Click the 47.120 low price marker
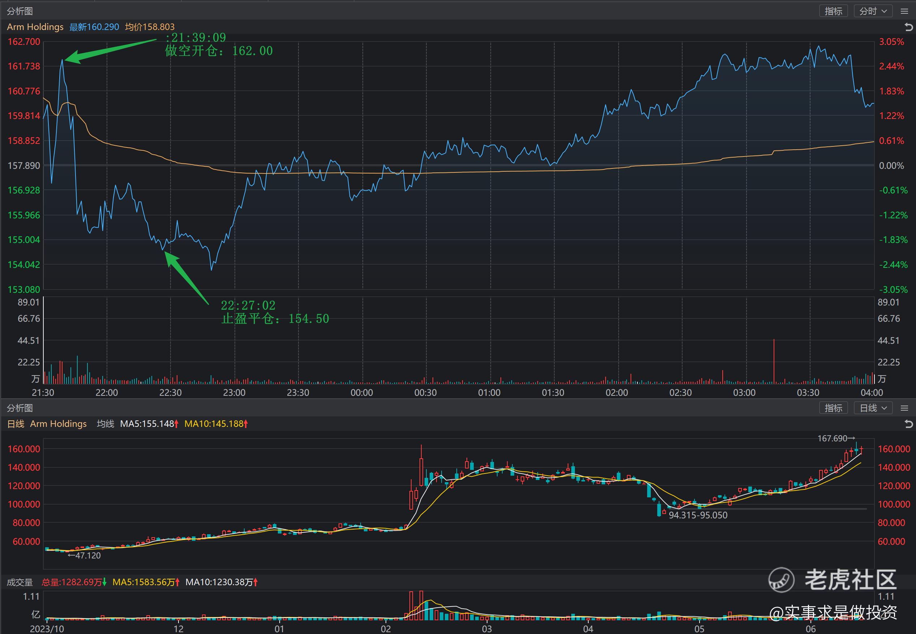Viewport: 916px width, 634px height. pos(84,556)
